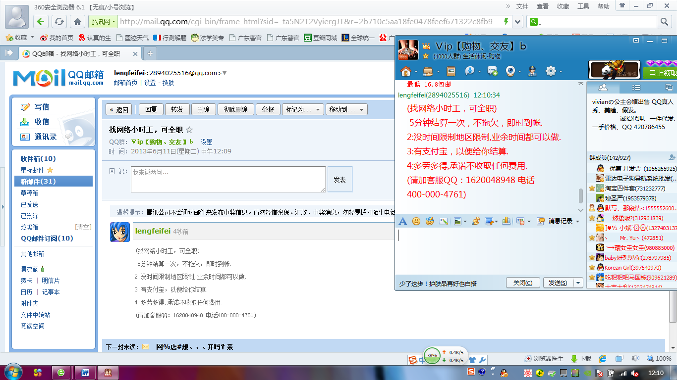The image size is (677, 380).
Task: Click the quick reply text box 我来说两句
Action: coord(228,179)
